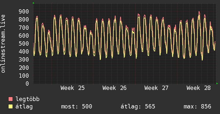This screenshot has width=220, height=114.
Task: Click the green arrow ending the X axis
Action: (217, 84)
